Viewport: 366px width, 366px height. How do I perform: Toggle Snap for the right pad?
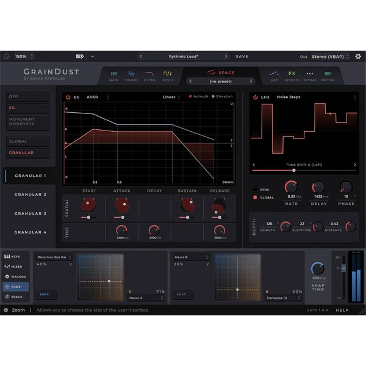pos(183,295)
